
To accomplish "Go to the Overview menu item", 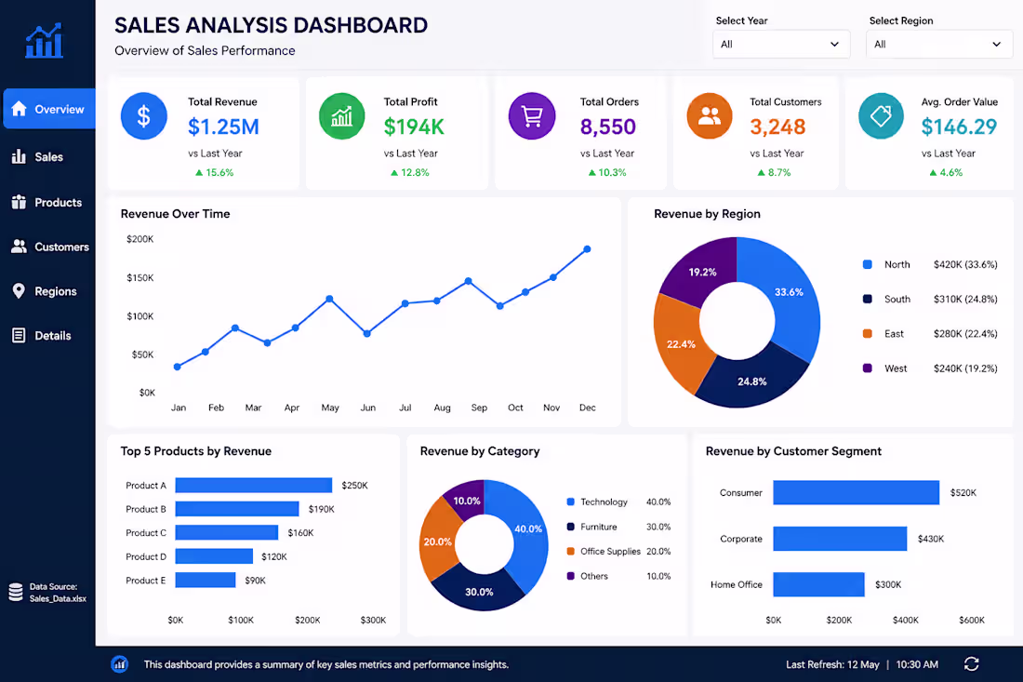I will [x=49, y=108].
